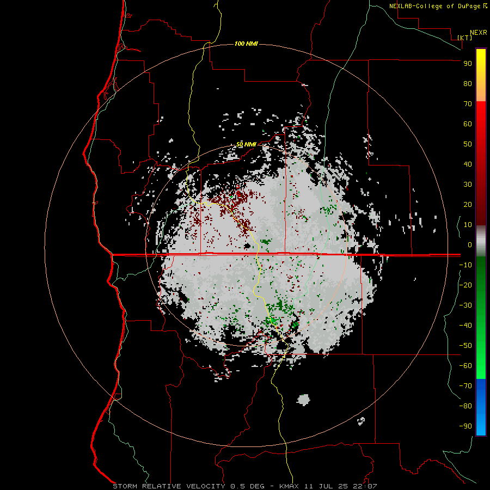Screen dimensions: 490x490
Task: Click the 0 value on velocity scale
Action: click(470, 244)
